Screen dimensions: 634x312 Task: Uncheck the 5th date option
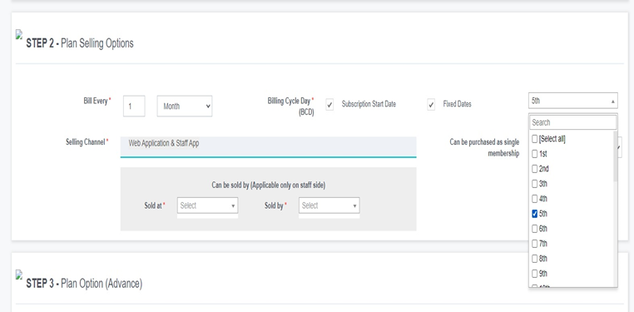pos(534,214)
